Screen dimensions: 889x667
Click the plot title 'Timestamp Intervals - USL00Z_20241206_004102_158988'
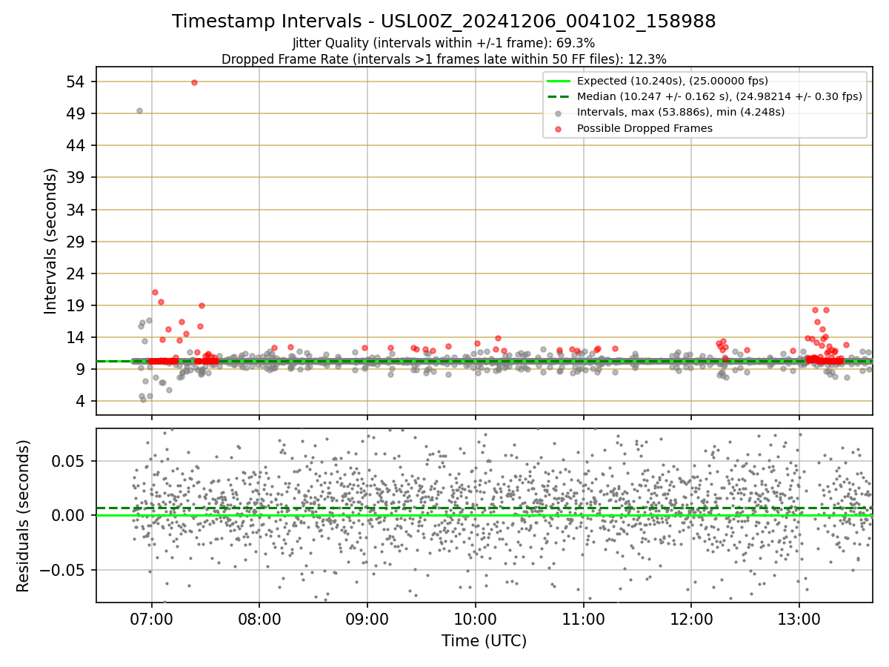pyautogui.click(x=444, y=21)
